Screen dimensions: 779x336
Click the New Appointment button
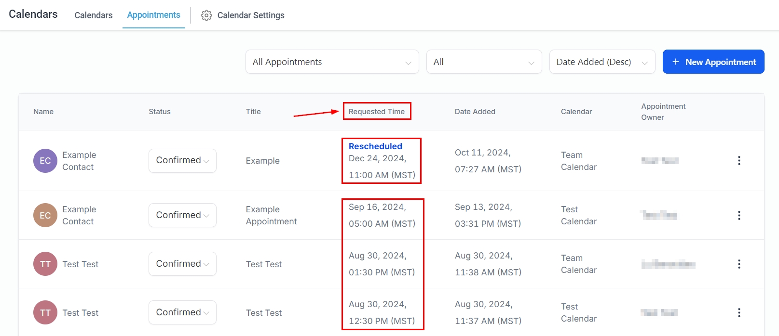tap(713, 62)
